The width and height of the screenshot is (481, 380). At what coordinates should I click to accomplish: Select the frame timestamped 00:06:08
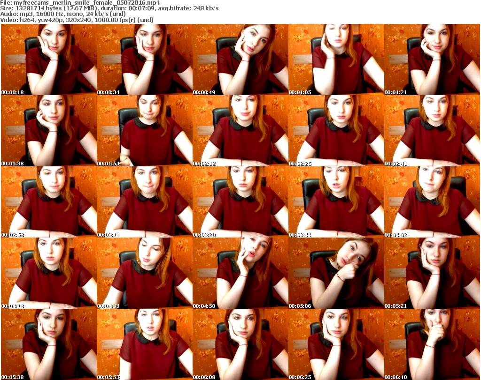tap(240, 344)
